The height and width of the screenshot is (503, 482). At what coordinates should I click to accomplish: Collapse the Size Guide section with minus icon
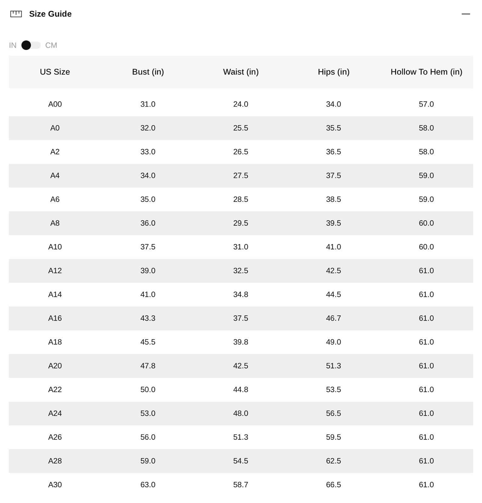[x=466, y=14]
